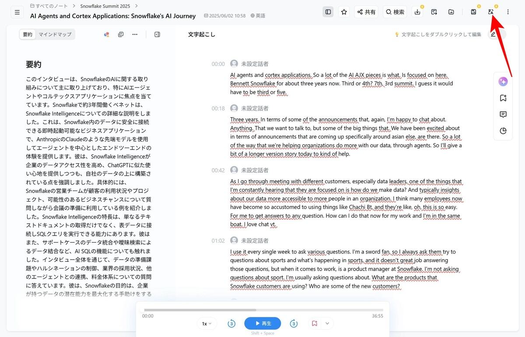Click transcript paragraph starting 'As I go through'
The width and height of the screenshot is (525, 337).
point(346,203)
